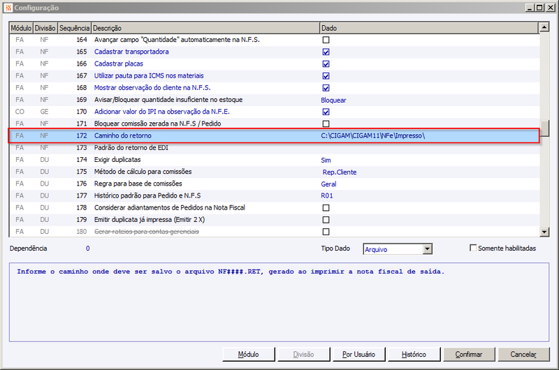This screenshot has width=559, height=370.
Task: Click the GE division cell in row 170
Action: tap(44, 112)
